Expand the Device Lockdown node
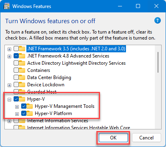Screen dimensions: 166x147 click(9, 85)
